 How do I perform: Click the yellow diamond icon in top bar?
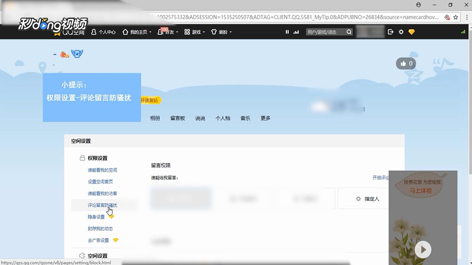click(x=412, y=32)
